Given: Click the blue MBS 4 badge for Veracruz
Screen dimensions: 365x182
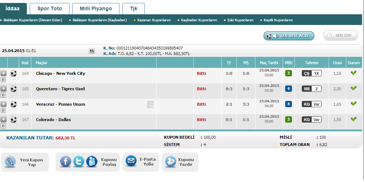Looking at the screenshot, I should [x=289, y=104].
